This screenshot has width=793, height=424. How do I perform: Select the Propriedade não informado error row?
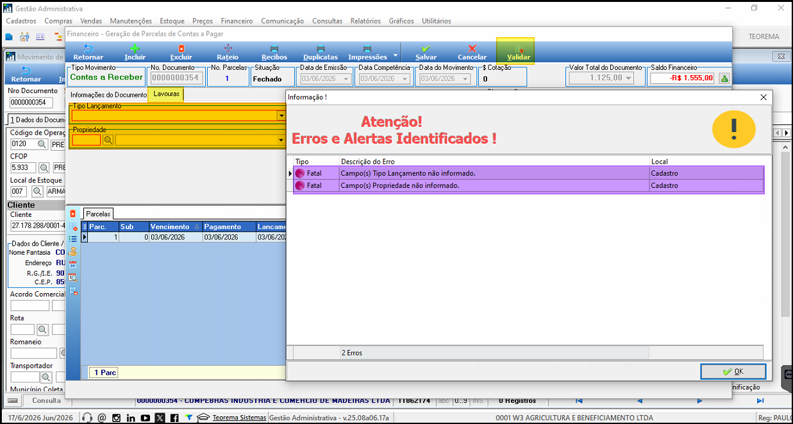coord(529,186)
